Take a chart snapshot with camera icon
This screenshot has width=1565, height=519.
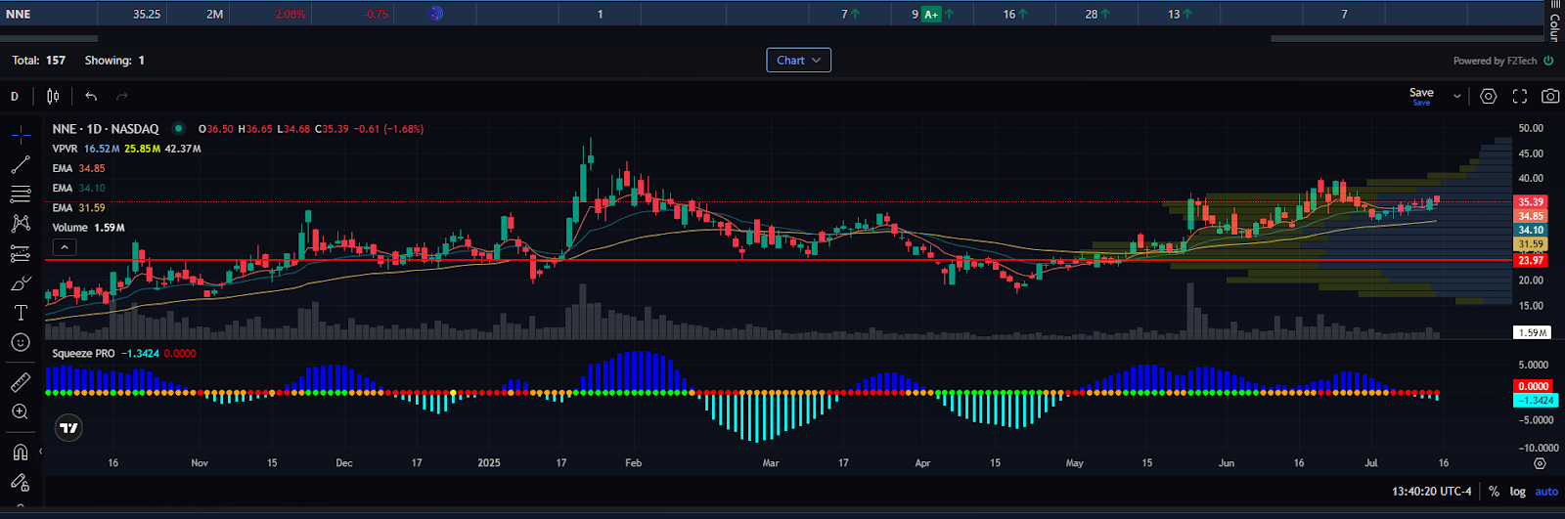tap(1550, 96)
